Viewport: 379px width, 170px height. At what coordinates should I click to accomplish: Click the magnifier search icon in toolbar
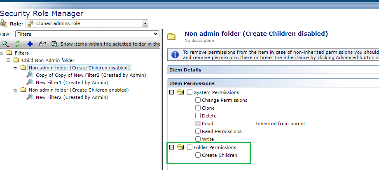5,44
